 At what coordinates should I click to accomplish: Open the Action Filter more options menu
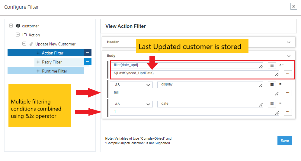[x=88, y=53]
